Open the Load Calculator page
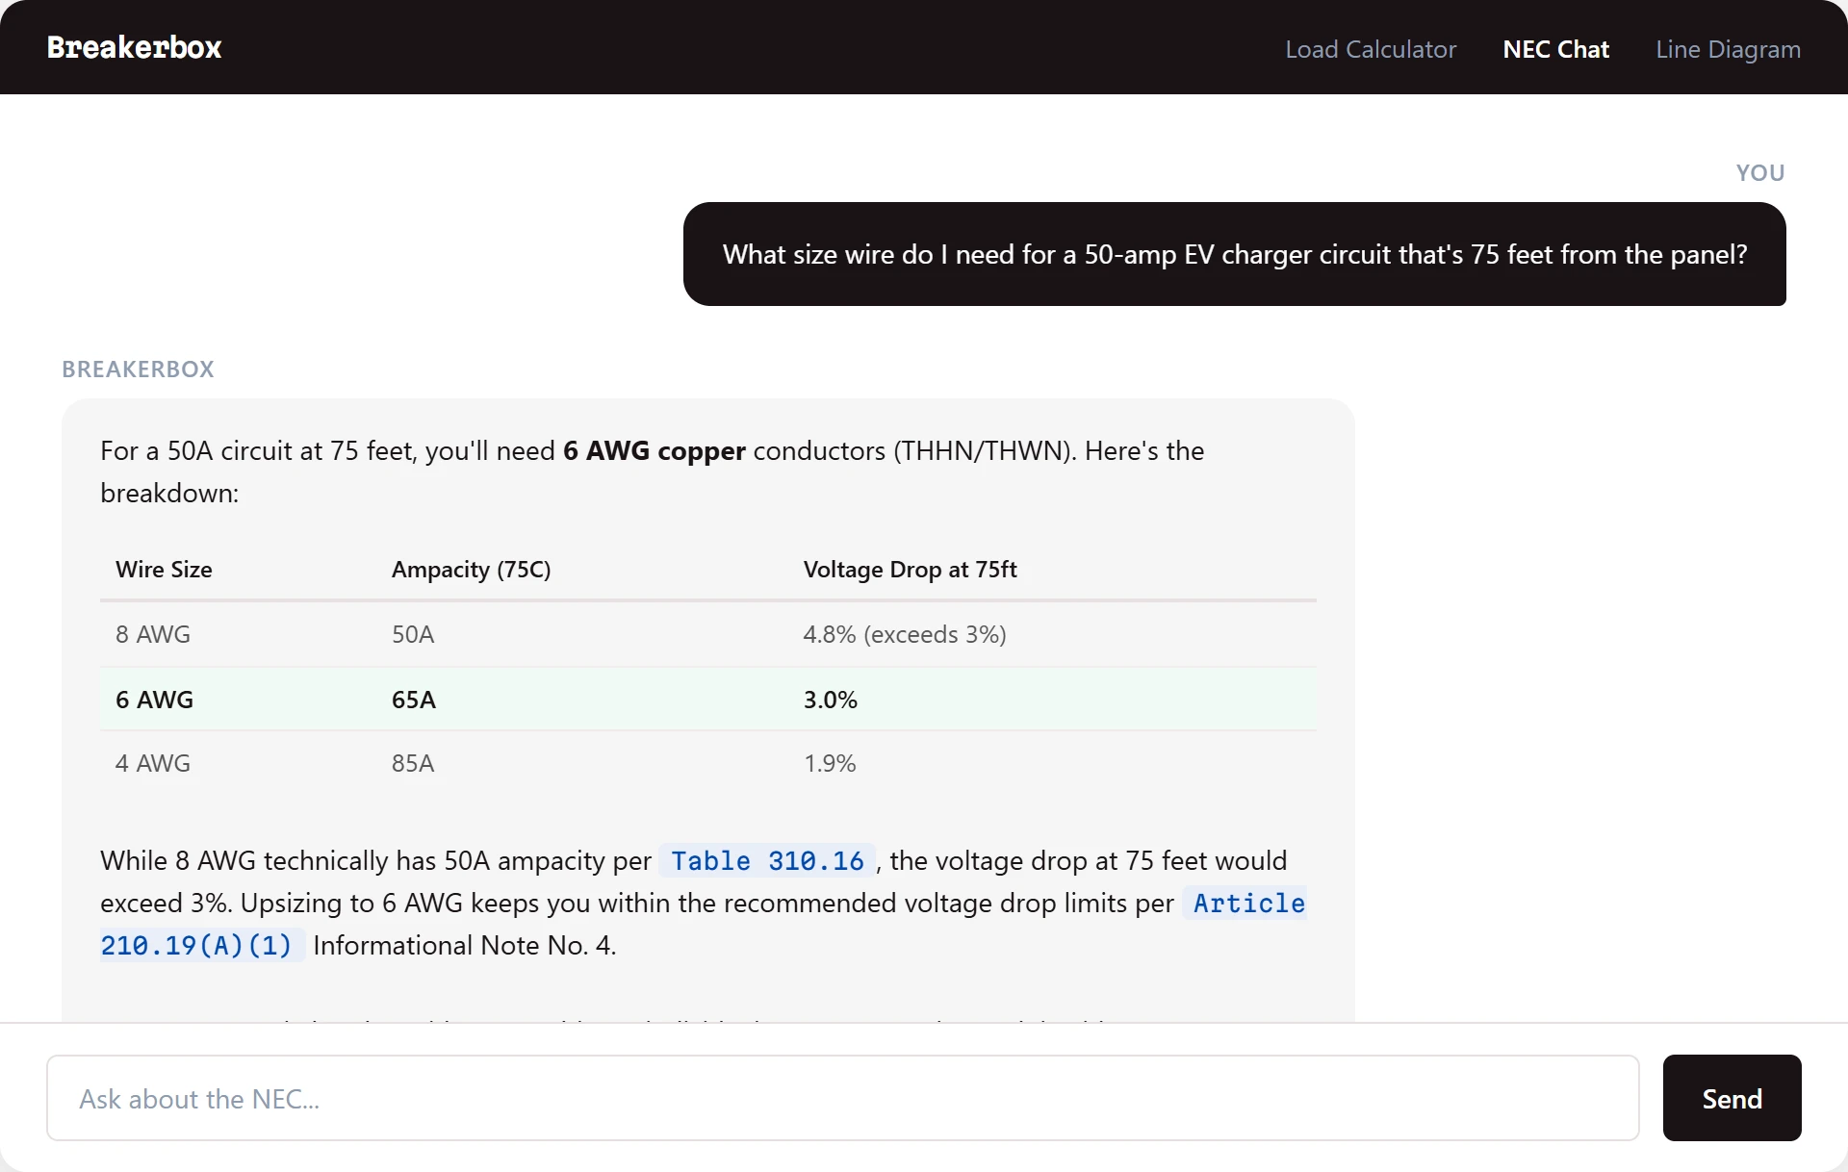Image resolution: width=1848 pixels, height=1172 pixels. point(1371,49)
